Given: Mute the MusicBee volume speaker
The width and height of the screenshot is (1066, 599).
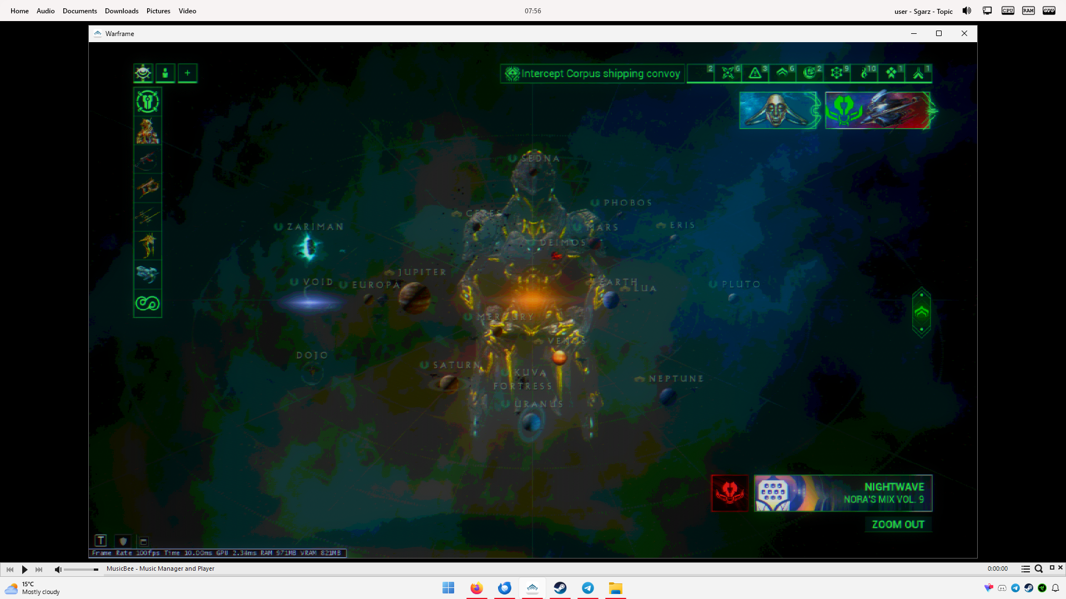Looking at the screenshot, I should click(x=58, y=569).
